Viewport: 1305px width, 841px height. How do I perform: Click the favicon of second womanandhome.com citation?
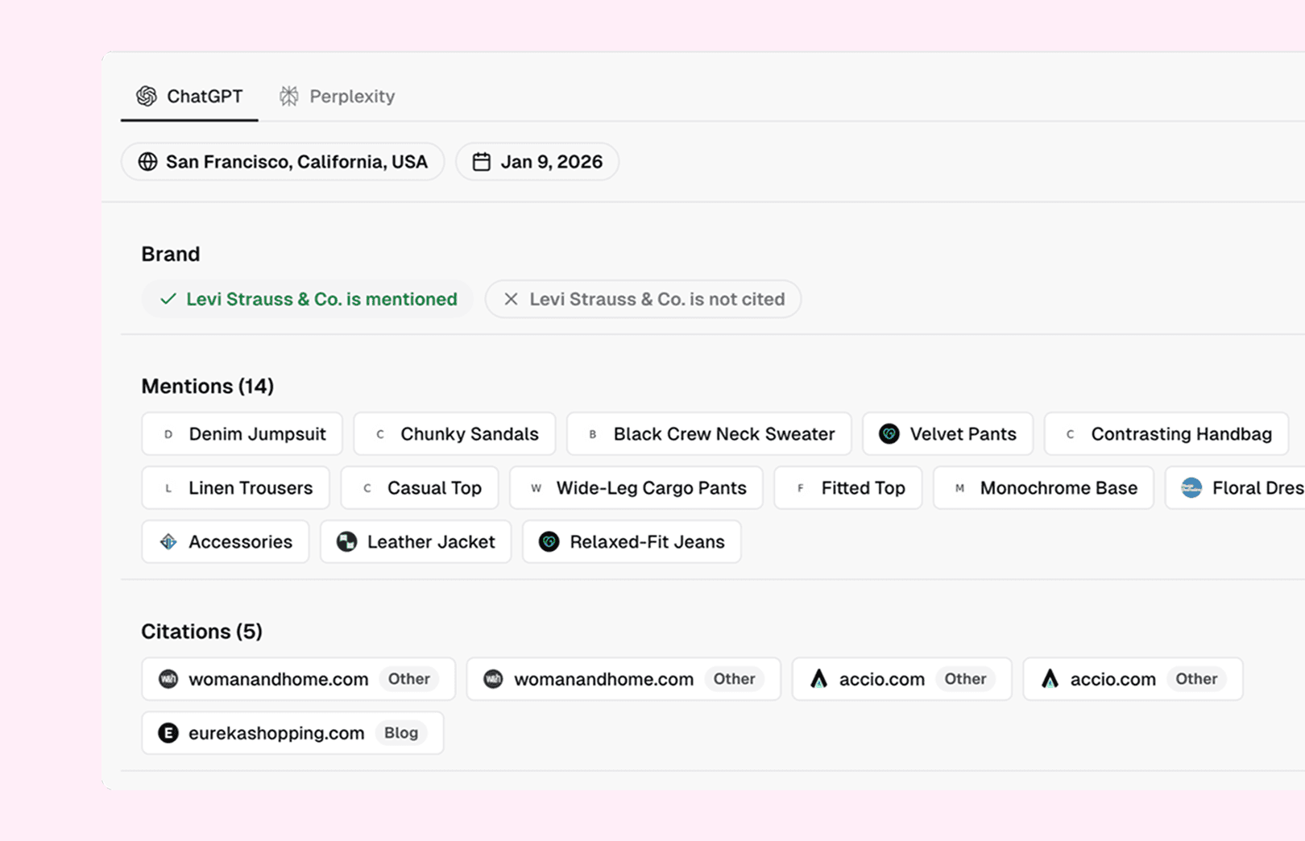pyautogui.click(x=493, y=679)
